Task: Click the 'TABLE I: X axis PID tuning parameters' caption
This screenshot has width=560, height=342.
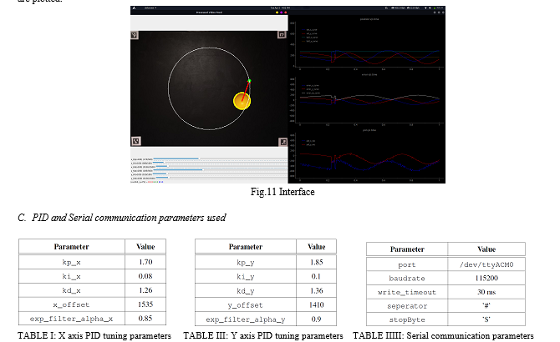Action: pyautogui.click(x=94, y=335)
